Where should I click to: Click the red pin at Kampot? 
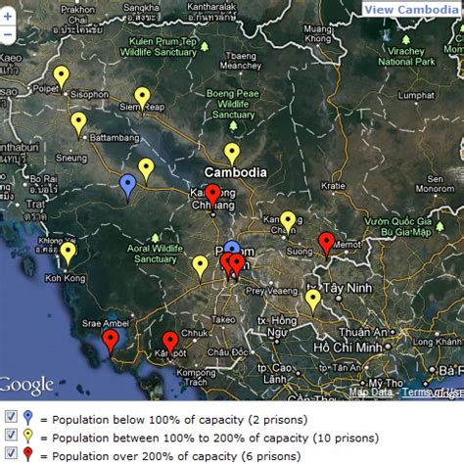(x=170, y=345)
